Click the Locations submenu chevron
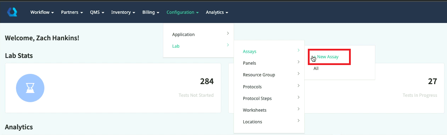Viewport: 447px width, 135px height. (x=299, y=121)
